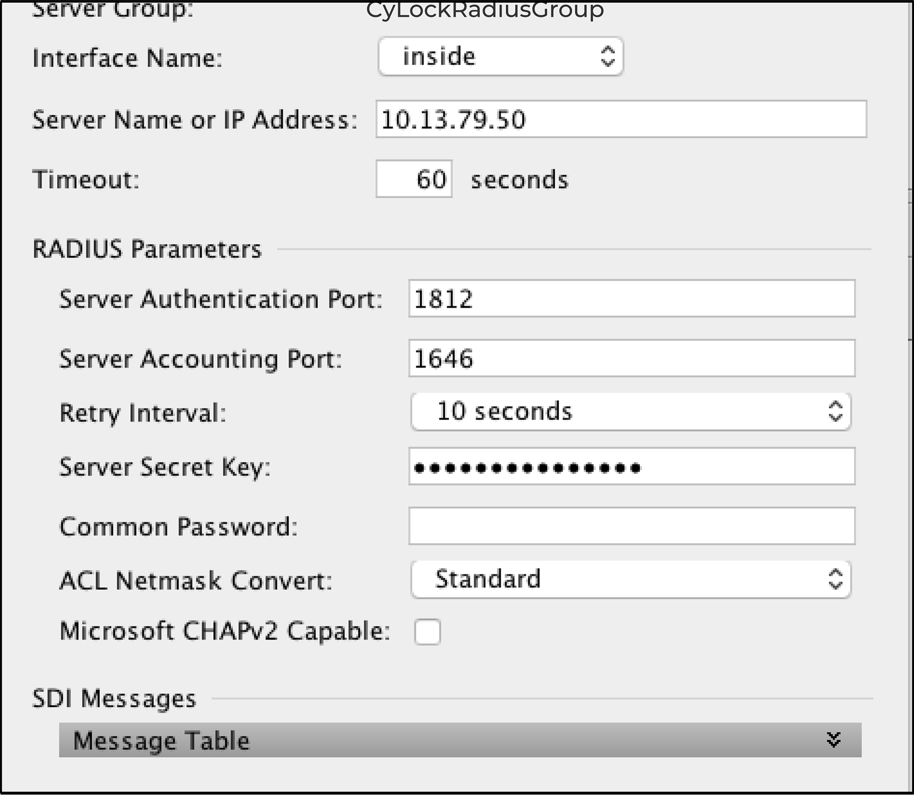Viewport: 914px width, 796px height.
Task: Open the ACL Netmask Convert dropdown
Action: pyautogui.click(x=631, y=580)
